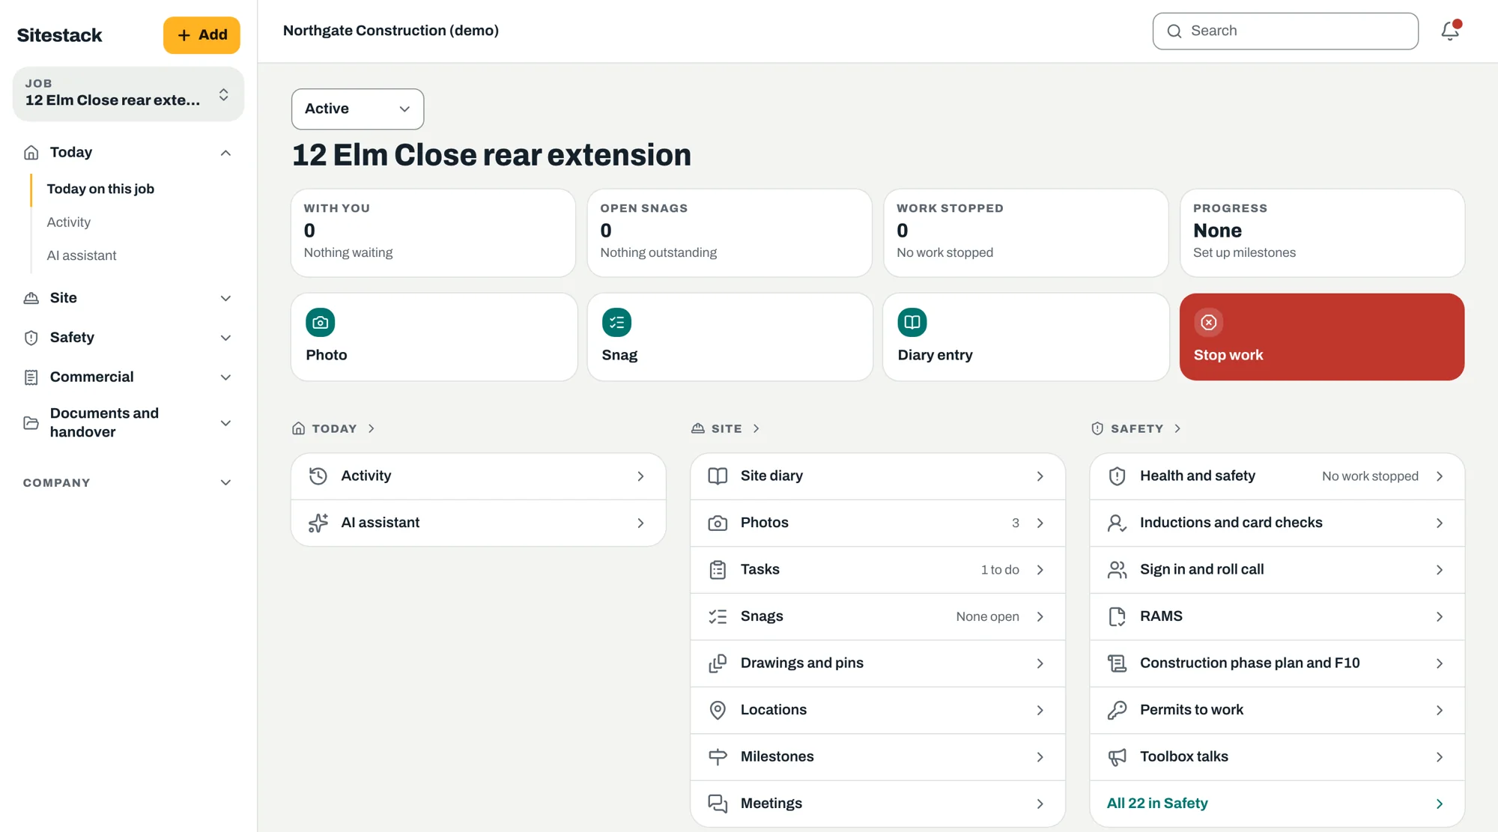Click the yellow Add button
This screenshot has height=832, width=1498.
point(201,35)
